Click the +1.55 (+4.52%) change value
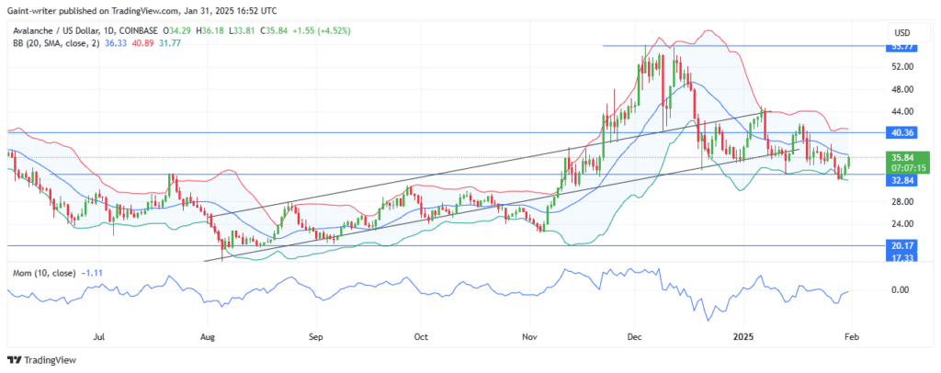This screenshot has height=373, width=941. (x=322, y=30)
